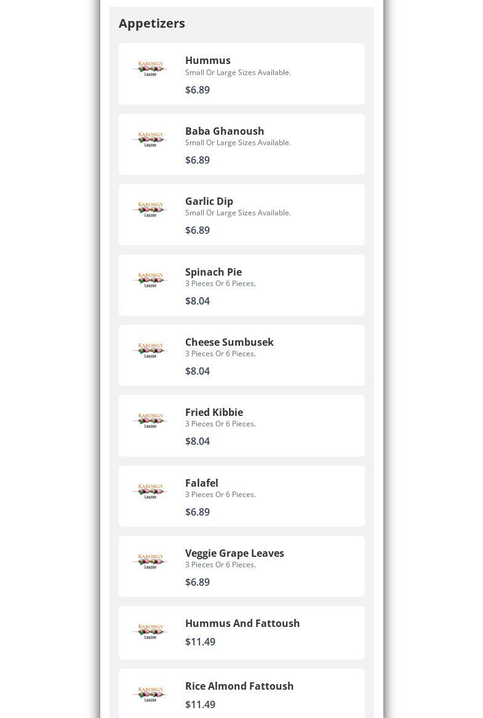This screenshot has width=483, height=718.
Task: Click the Kabobgy logo beside Falafel
Action: click(x=151, y=490)
